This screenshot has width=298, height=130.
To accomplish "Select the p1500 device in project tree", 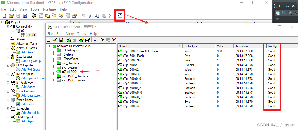I will 31,35.
